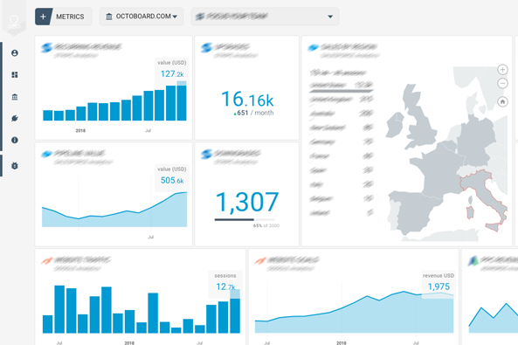The width and height of the screenshot is (518, 345).
Task: Click the Google Ads logo in rightmost widget
Action: [x=473, y=261]
